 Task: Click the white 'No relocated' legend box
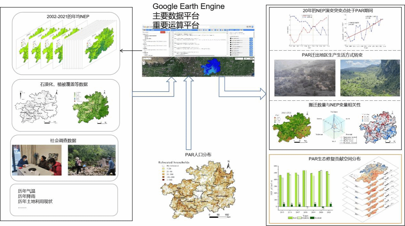click(163, 166)
